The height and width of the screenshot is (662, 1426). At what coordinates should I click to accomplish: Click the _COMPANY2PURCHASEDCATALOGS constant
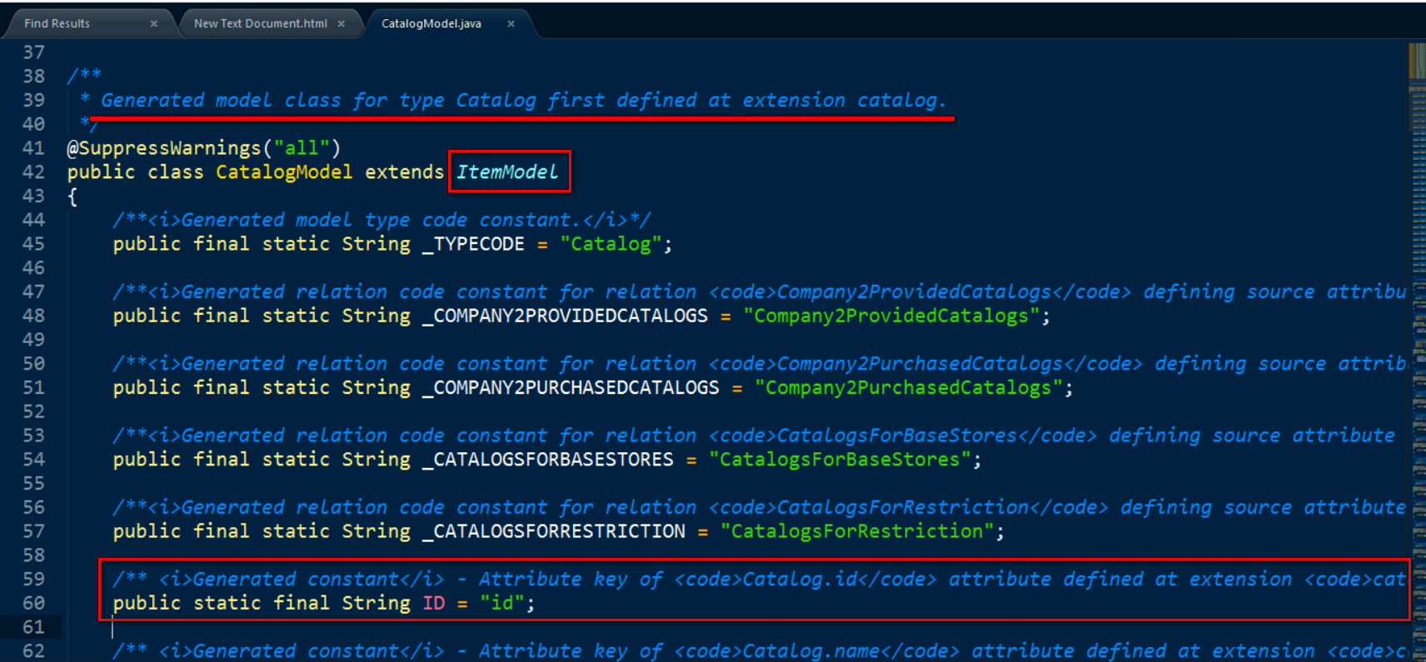571,387
